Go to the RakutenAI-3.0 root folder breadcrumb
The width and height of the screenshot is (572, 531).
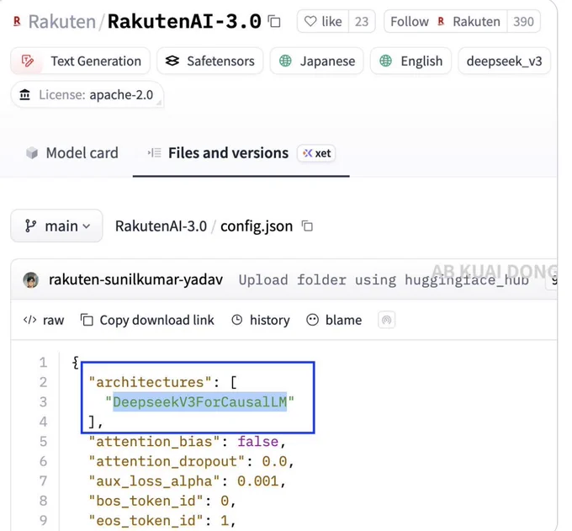point(161,226)
